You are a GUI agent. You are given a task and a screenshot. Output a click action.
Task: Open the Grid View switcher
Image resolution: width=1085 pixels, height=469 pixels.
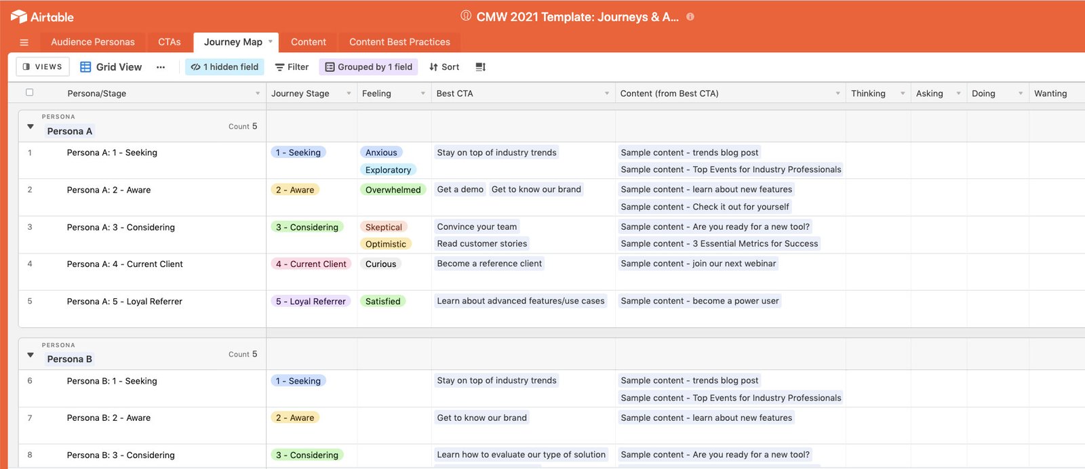pyautogui.click(x=111, y=67)
